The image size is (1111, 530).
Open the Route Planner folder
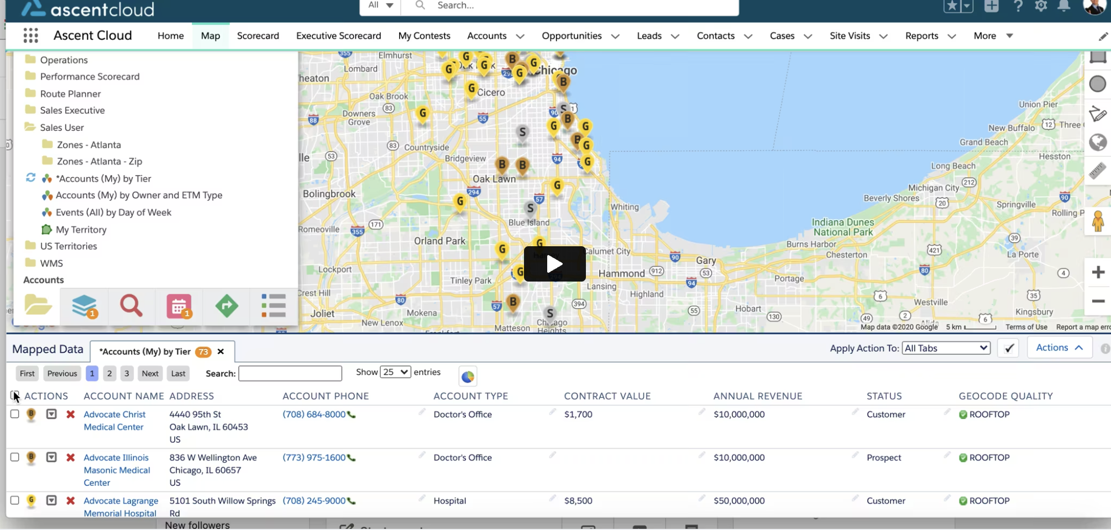(70, 94)
